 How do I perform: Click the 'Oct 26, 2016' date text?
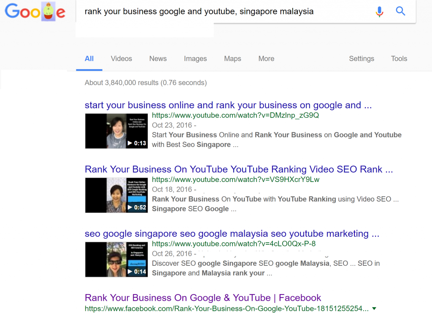[172, 254]
